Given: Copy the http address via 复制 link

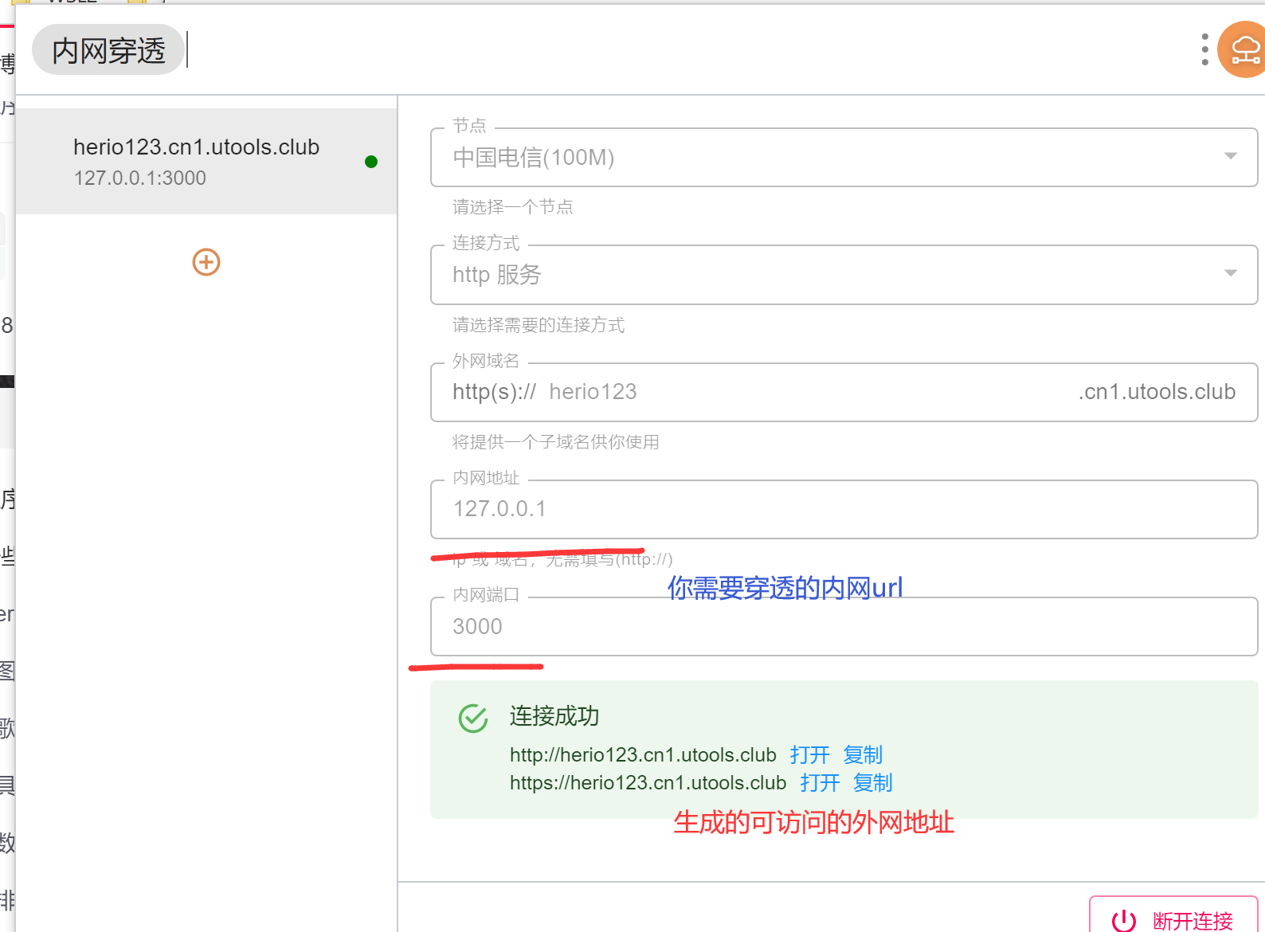Looking at the screenshot, I should (x=863, y=754).
